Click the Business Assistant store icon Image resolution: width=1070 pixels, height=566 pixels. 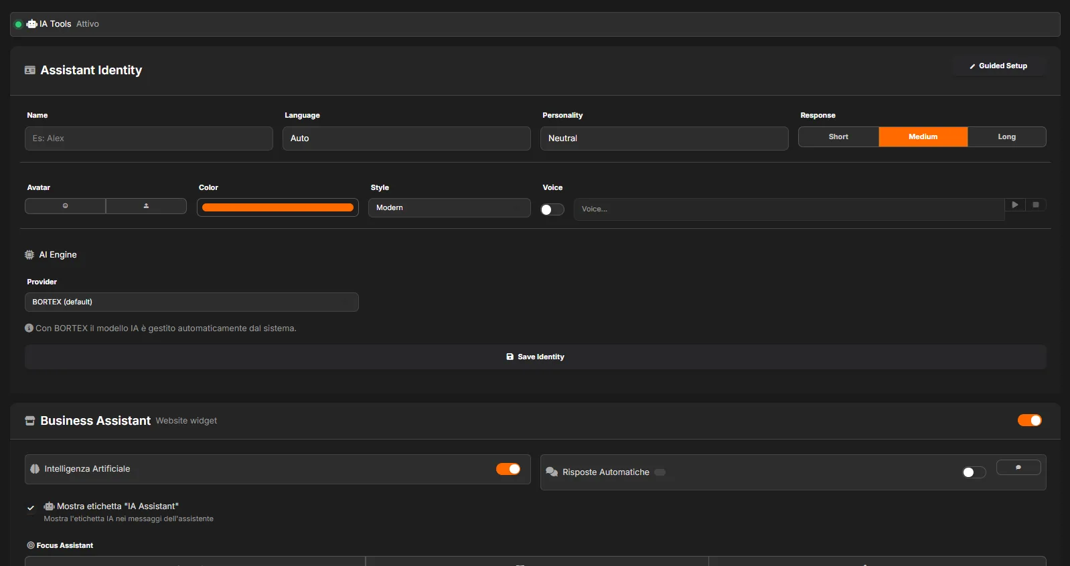coord(30,421)
